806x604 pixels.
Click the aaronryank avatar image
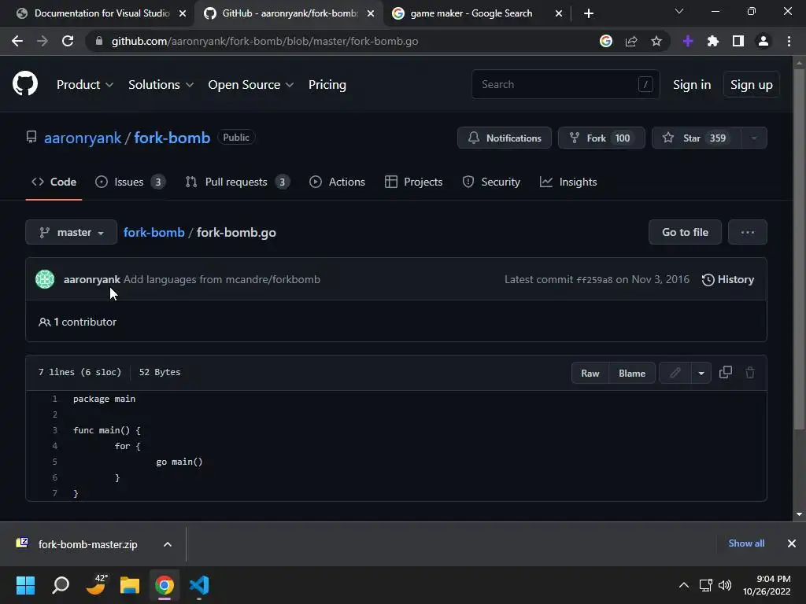tap(45, 279)
